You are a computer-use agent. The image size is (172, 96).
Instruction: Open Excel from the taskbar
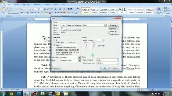(42, 94)
